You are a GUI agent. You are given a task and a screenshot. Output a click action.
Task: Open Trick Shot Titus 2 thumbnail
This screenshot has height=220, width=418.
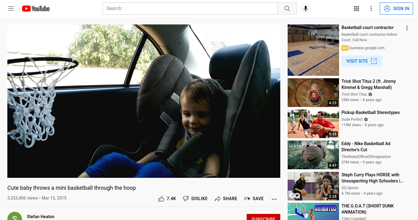313,93
